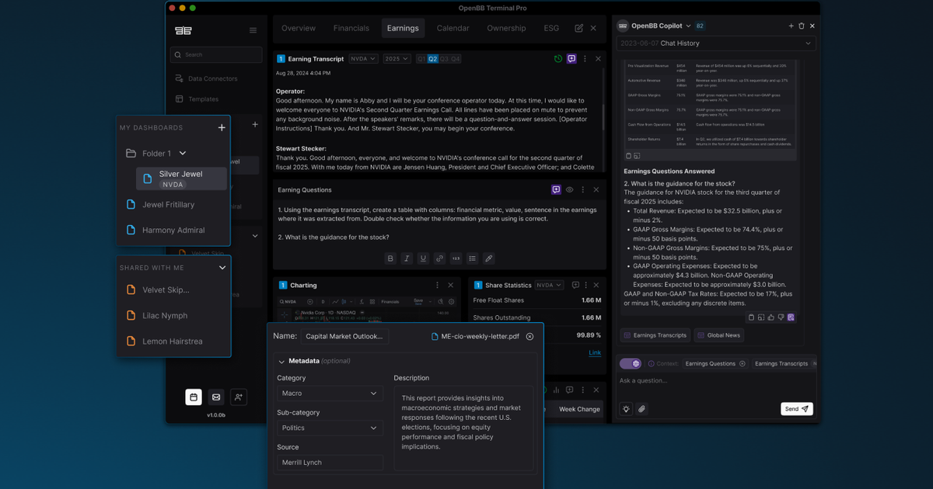Collapse the Folder 1 chevron
933x489 pixels.
(183, 154)
